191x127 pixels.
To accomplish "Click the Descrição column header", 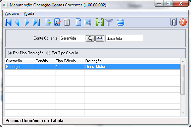I will pyautogui.click(x=132, y=61).
